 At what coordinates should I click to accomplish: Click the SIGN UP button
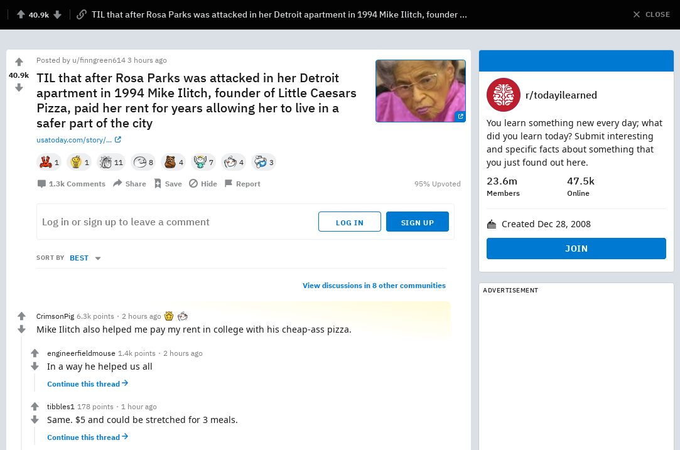[x=417, y=222]
